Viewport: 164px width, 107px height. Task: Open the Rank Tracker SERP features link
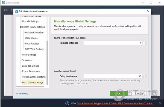tap(115, 103)
